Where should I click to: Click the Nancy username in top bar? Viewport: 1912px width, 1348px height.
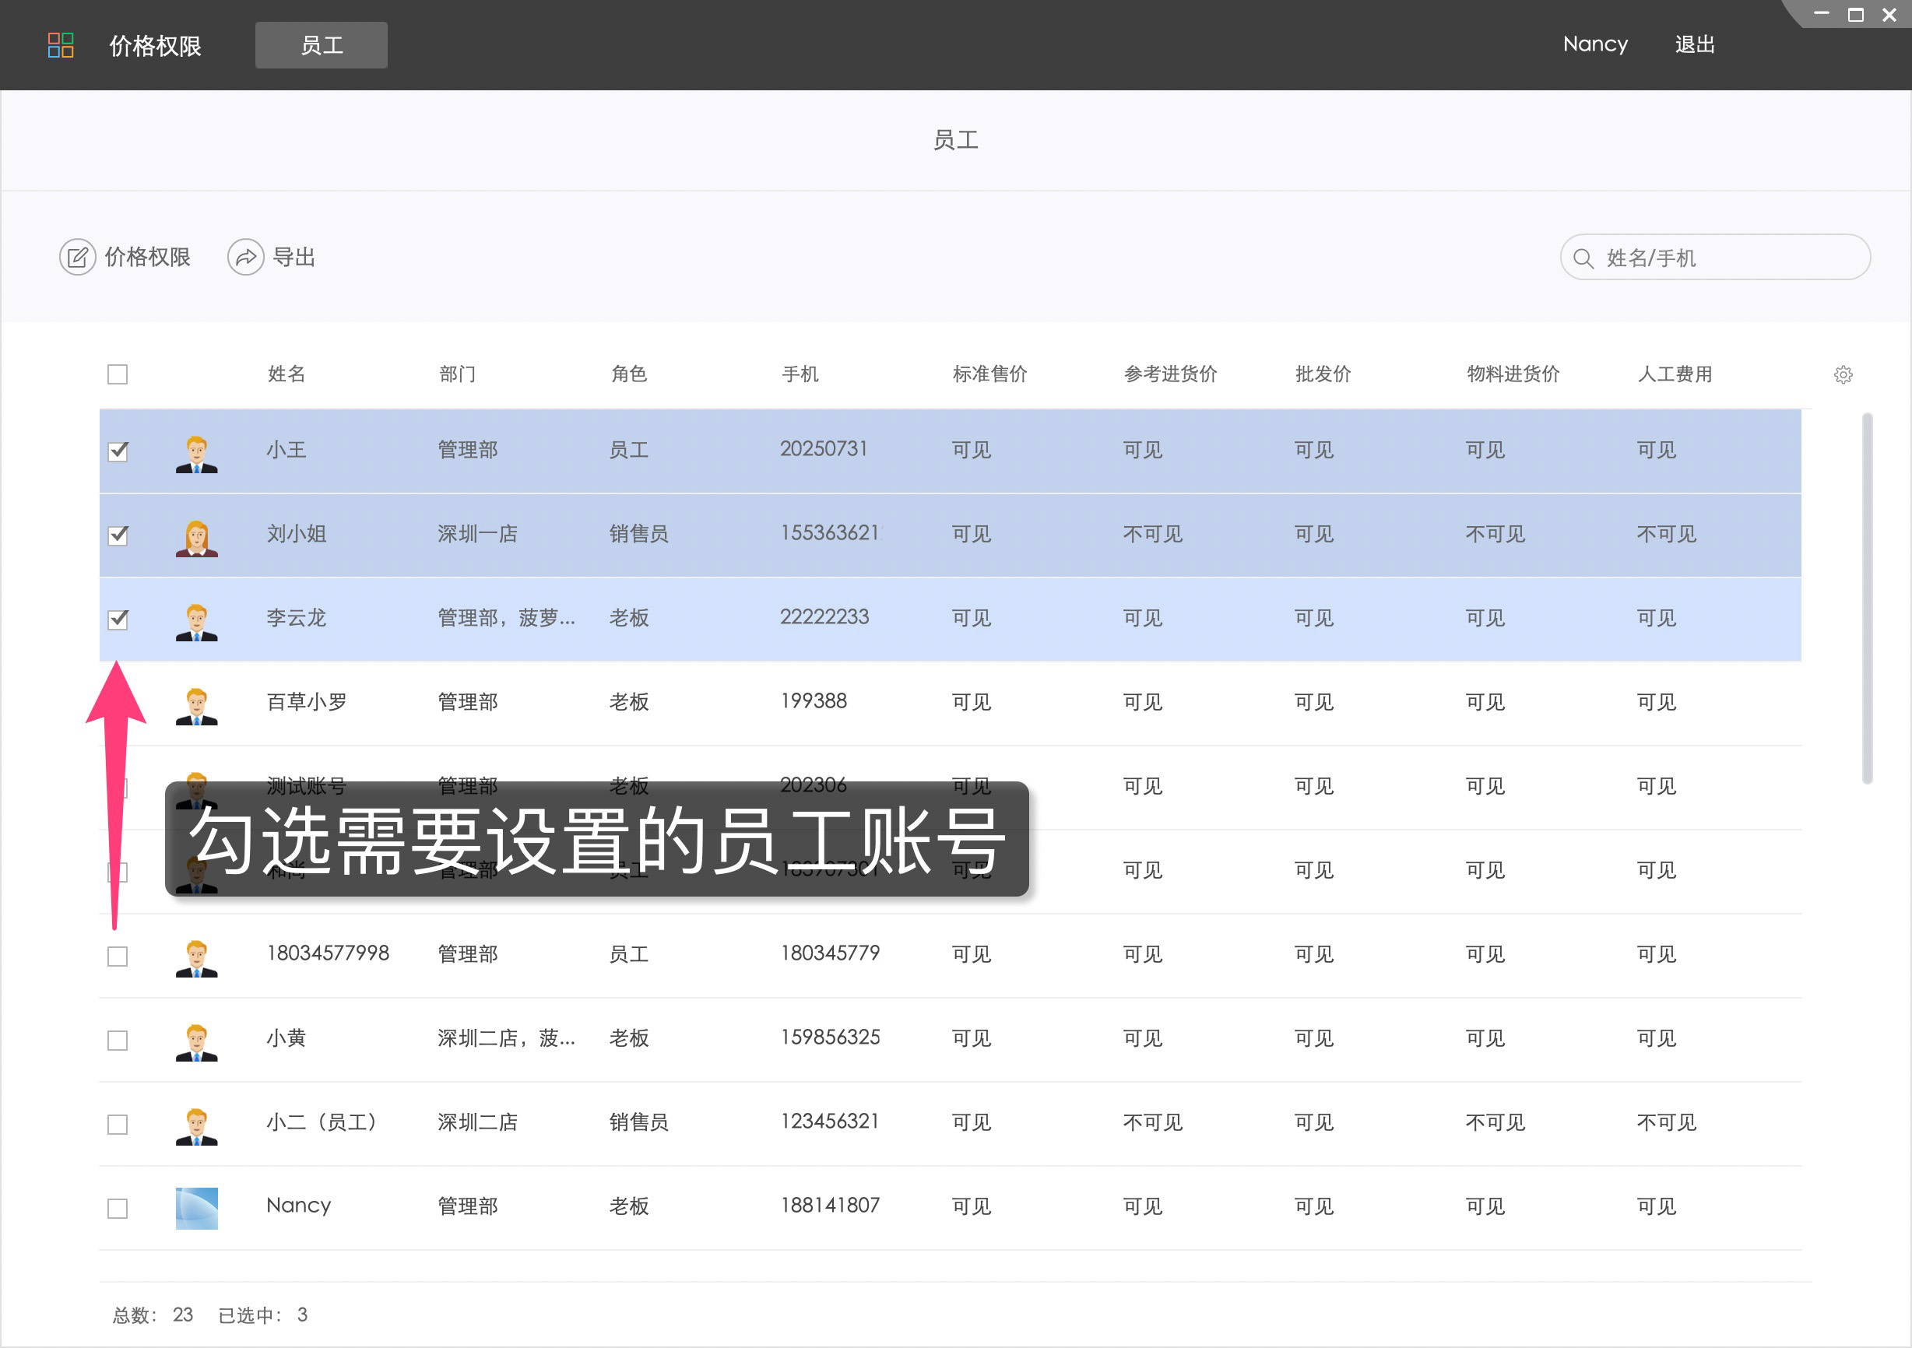pos(1594,44)
